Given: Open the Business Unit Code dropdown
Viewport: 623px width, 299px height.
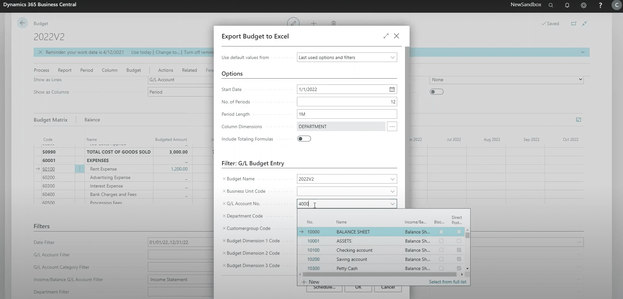Looking at the screenshot, I should [x=392, y=191].
